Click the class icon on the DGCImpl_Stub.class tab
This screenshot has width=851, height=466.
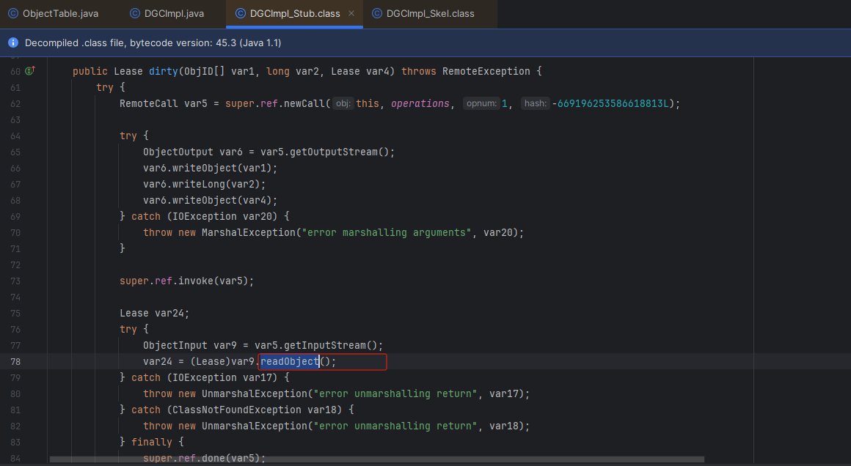click(x=241, y=14)
